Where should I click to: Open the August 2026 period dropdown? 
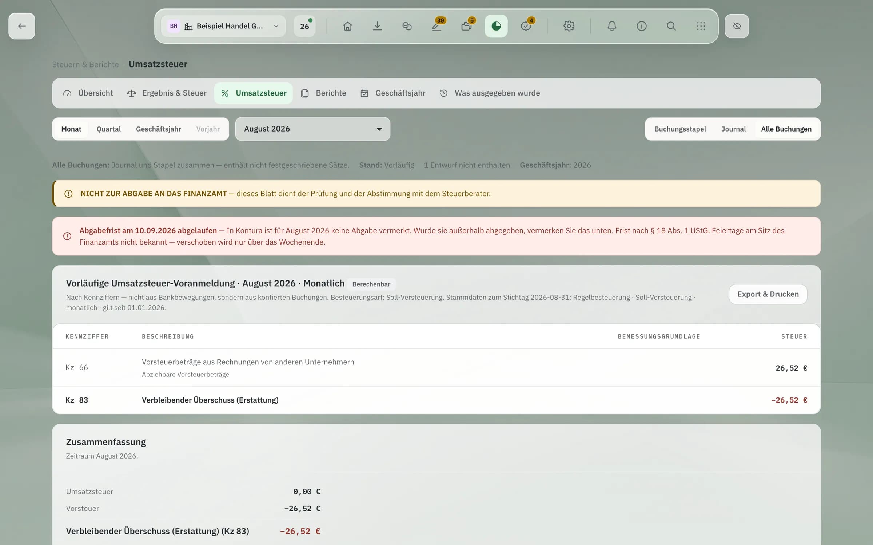[313, 129]
